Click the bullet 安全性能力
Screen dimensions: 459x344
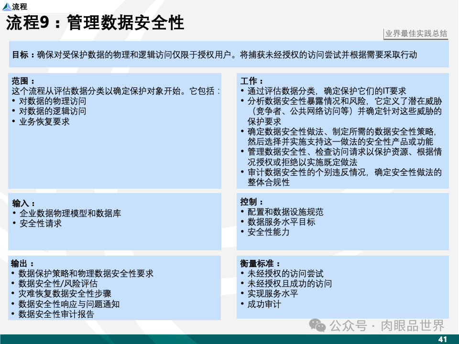click(268, 232)
